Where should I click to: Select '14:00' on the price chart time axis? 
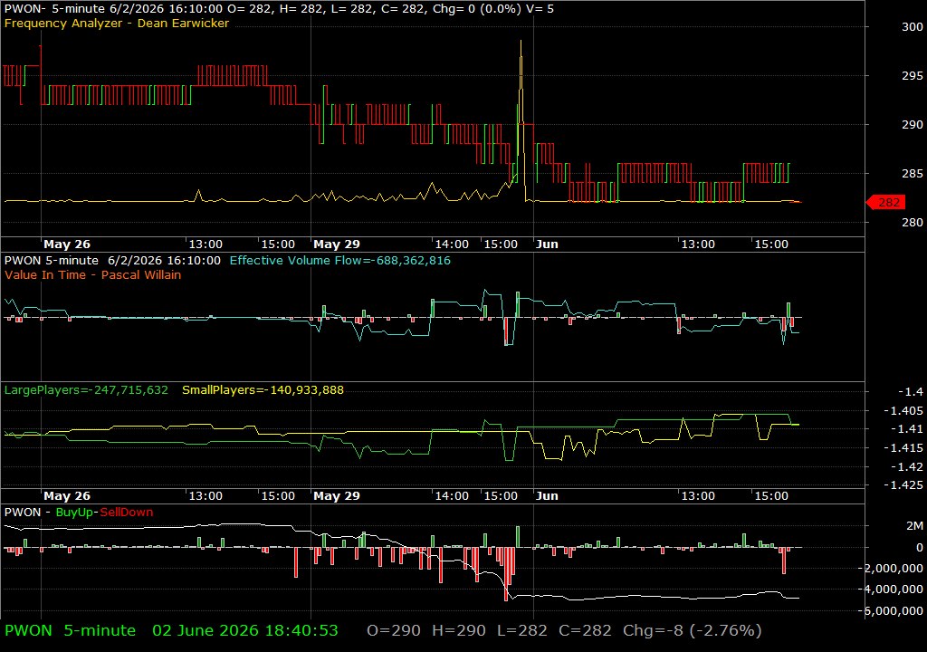pos(452,244)
